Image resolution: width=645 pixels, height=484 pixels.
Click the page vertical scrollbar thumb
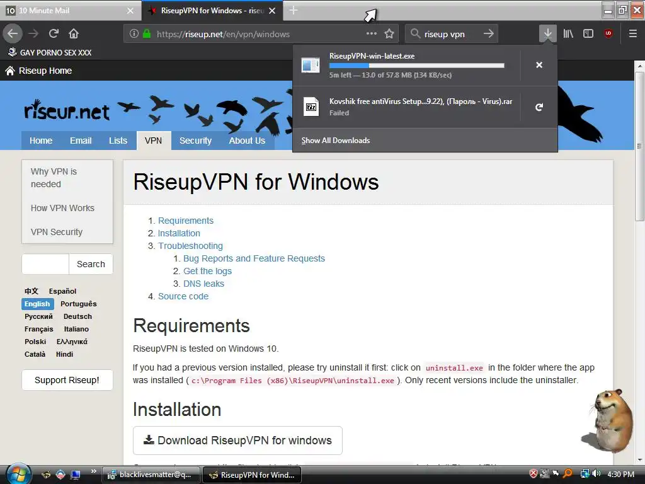(x=639, y=146)
